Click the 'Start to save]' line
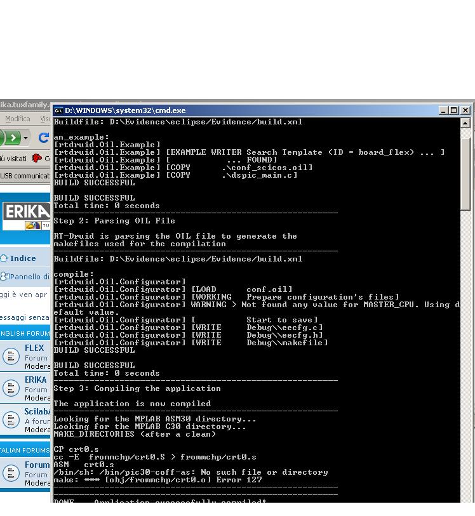 pos(185,320)
